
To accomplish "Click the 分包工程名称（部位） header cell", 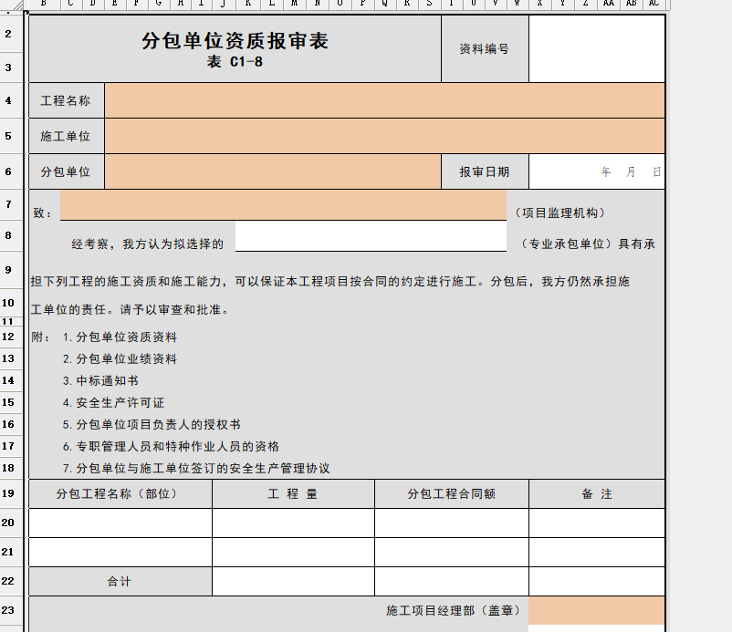I will (120, 493).
